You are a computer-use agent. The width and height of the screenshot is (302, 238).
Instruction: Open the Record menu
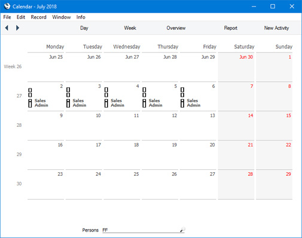pyautogui.click(x=38, y=17)
